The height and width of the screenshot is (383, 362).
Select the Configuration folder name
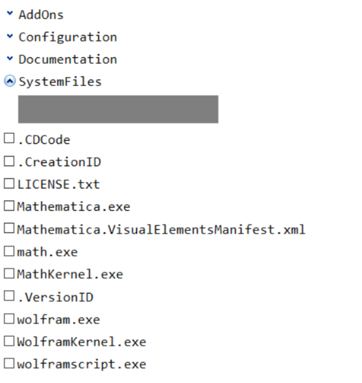click(x=67, y=37)
